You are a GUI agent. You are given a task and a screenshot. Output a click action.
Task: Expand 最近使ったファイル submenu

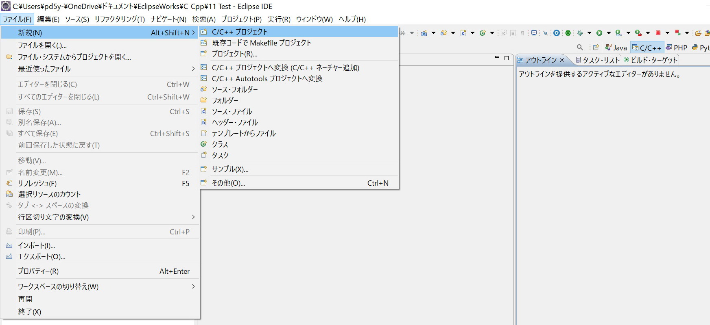coord(100,69)
